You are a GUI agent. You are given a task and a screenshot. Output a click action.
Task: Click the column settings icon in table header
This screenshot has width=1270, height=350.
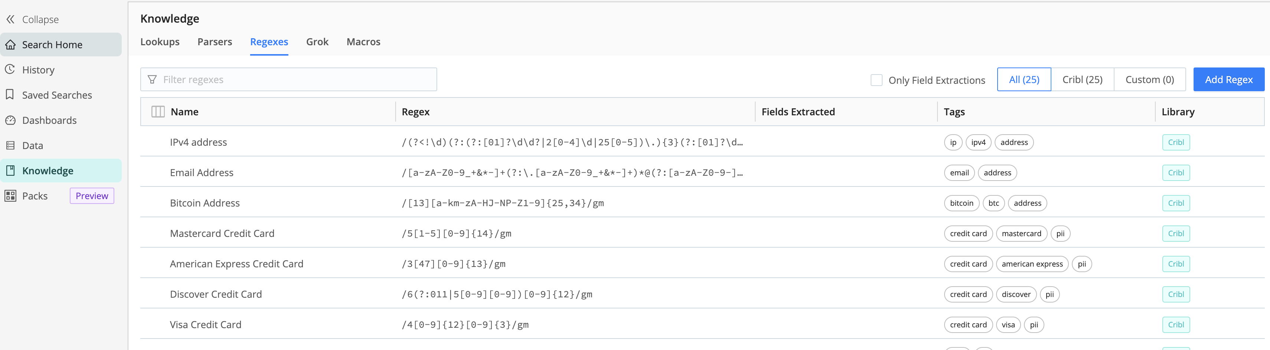(158, 111)
